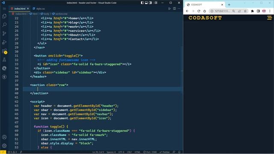This screenshot has height=154, width=274.
Task: Go back in the Chrome browser
Action: [x=187, y=11]
